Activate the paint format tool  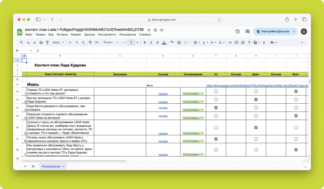(x=47, y=42)
